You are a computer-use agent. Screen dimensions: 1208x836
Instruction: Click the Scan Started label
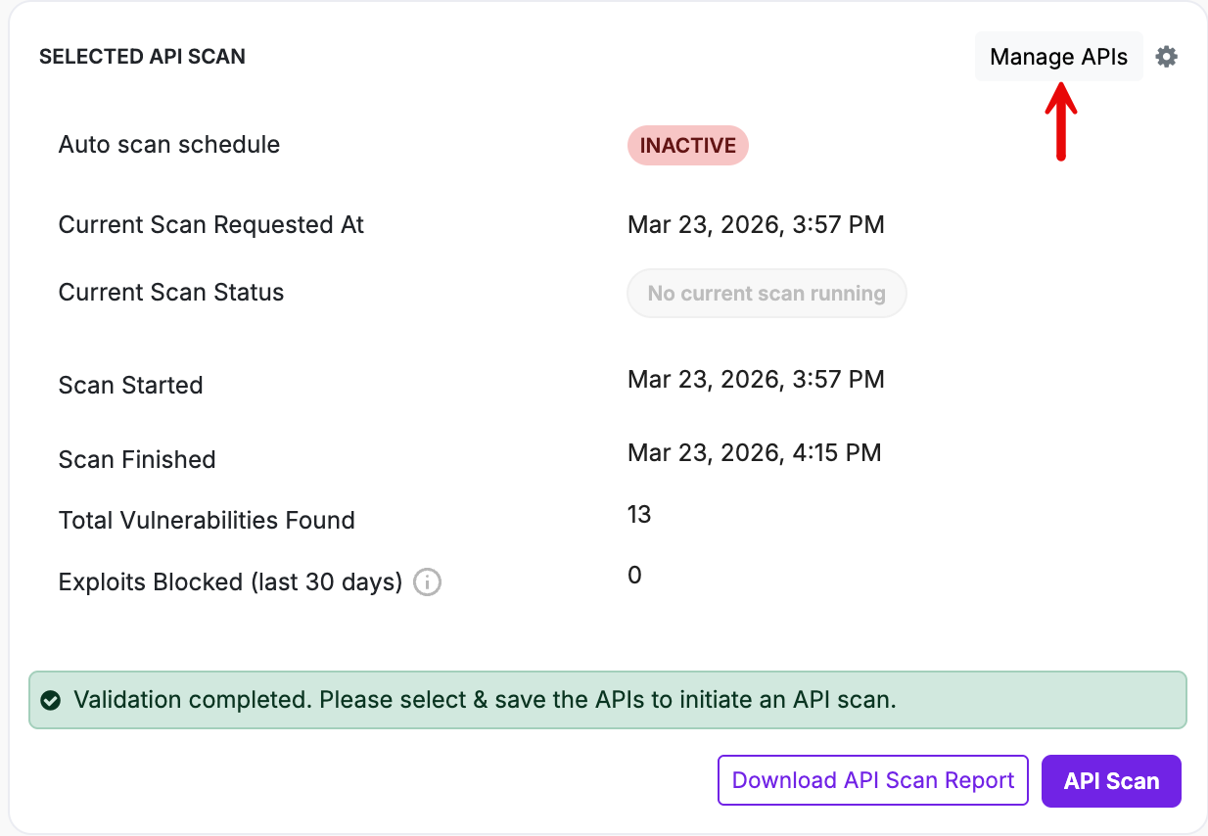pyautogui.click(x=130, y=386)
